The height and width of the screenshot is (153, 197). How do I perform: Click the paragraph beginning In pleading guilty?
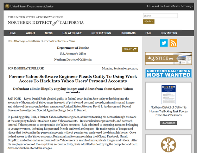73,133
